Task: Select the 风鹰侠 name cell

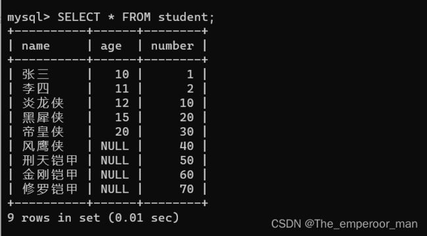Action: coord(43,146)
